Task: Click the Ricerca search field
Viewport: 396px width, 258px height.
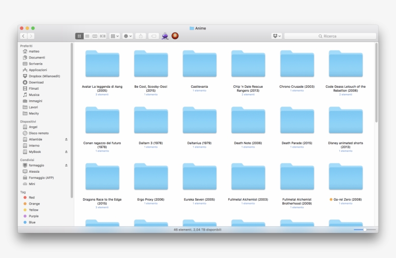Action: coord(330,36)
